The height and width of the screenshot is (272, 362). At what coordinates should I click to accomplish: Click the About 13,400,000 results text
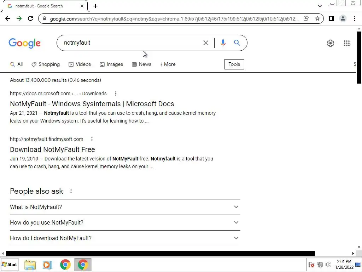[56, 80]
